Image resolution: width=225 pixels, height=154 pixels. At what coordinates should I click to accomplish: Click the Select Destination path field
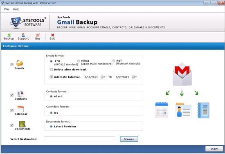[x=80, y=139]
